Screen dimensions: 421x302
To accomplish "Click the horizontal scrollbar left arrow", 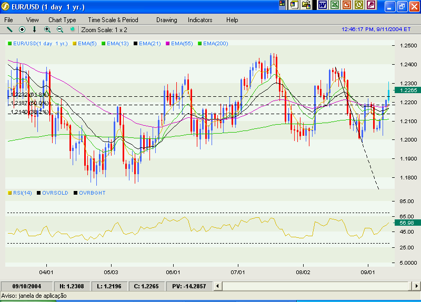I will 227,286.
